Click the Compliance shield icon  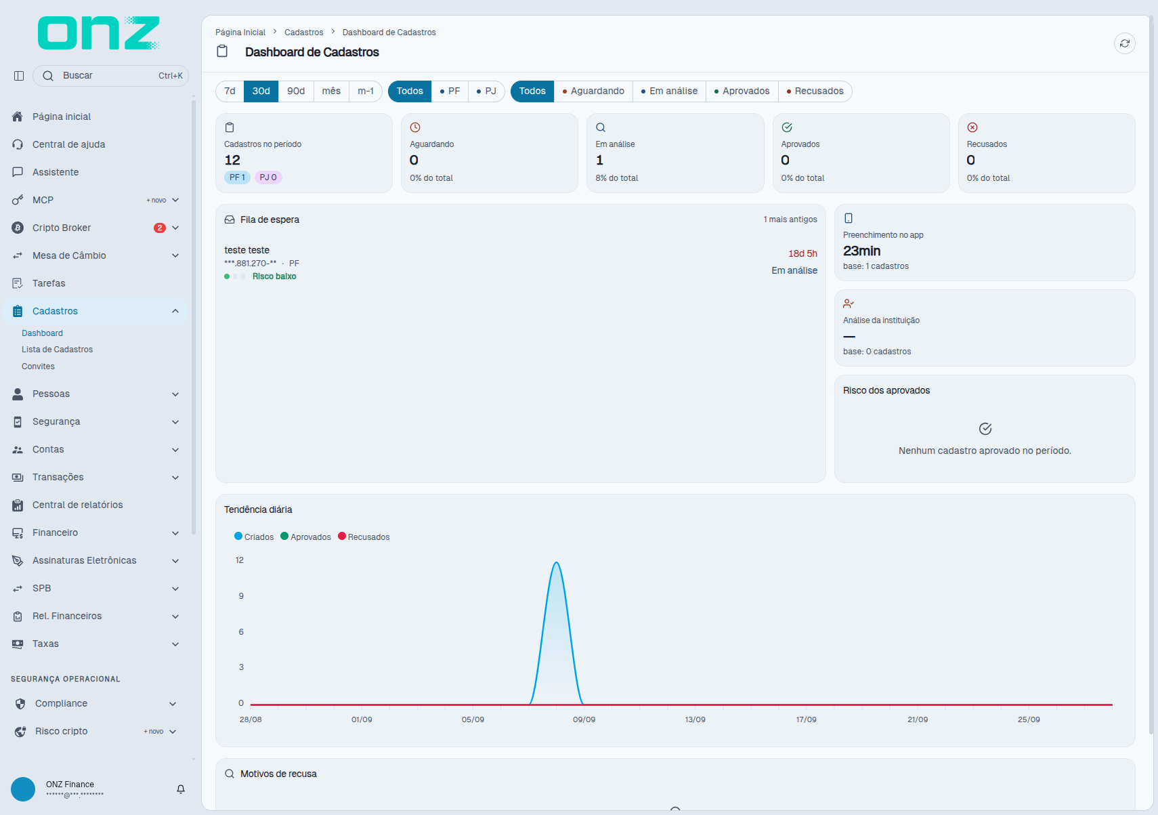click(x=20, y=703)
